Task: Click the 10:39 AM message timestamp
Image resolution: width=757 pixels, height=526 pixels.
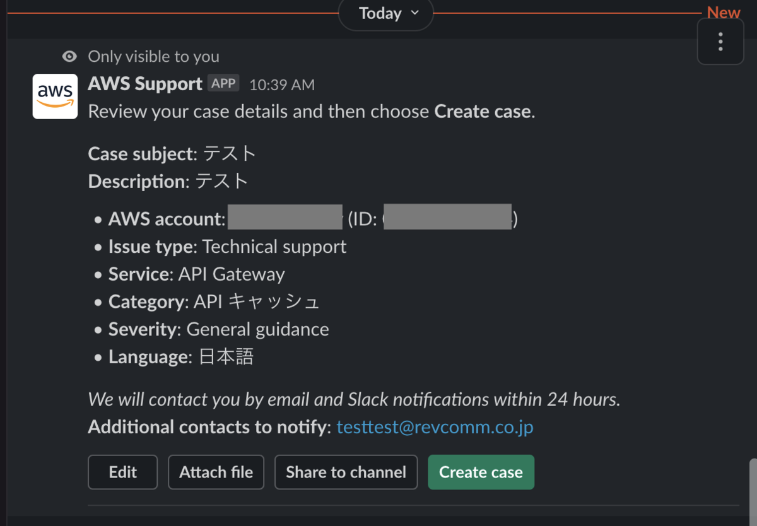Action: pyautogui.click(x=281, y=85)
